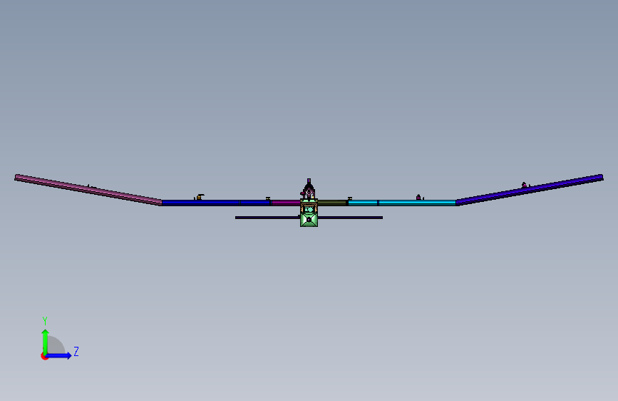
Task: Select the dark blue left inner wing section
Action: point(216,203)
